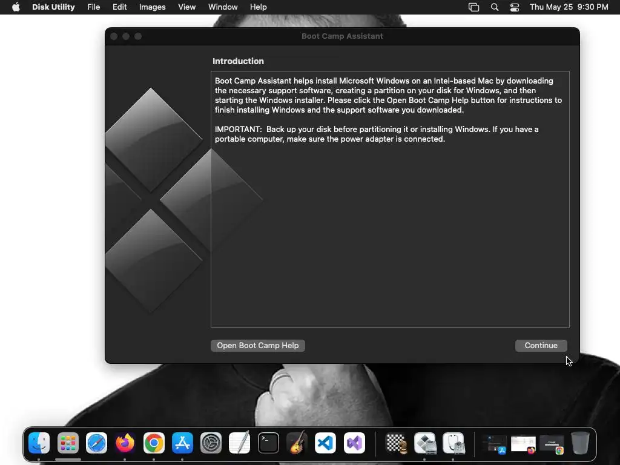Open minimized App Store window in dock
The height and width of the screenshot is (465, 620).
pyautogui.click(x=495, y=444)
